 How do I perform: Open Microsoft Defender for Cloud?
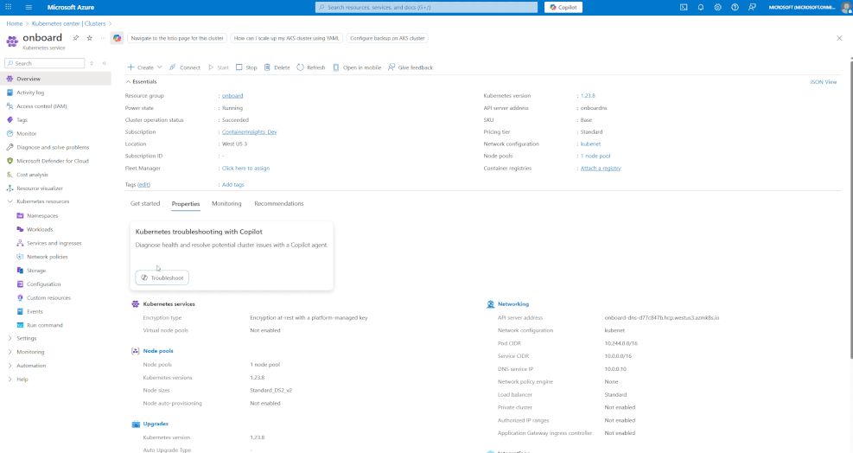[52, 161]
